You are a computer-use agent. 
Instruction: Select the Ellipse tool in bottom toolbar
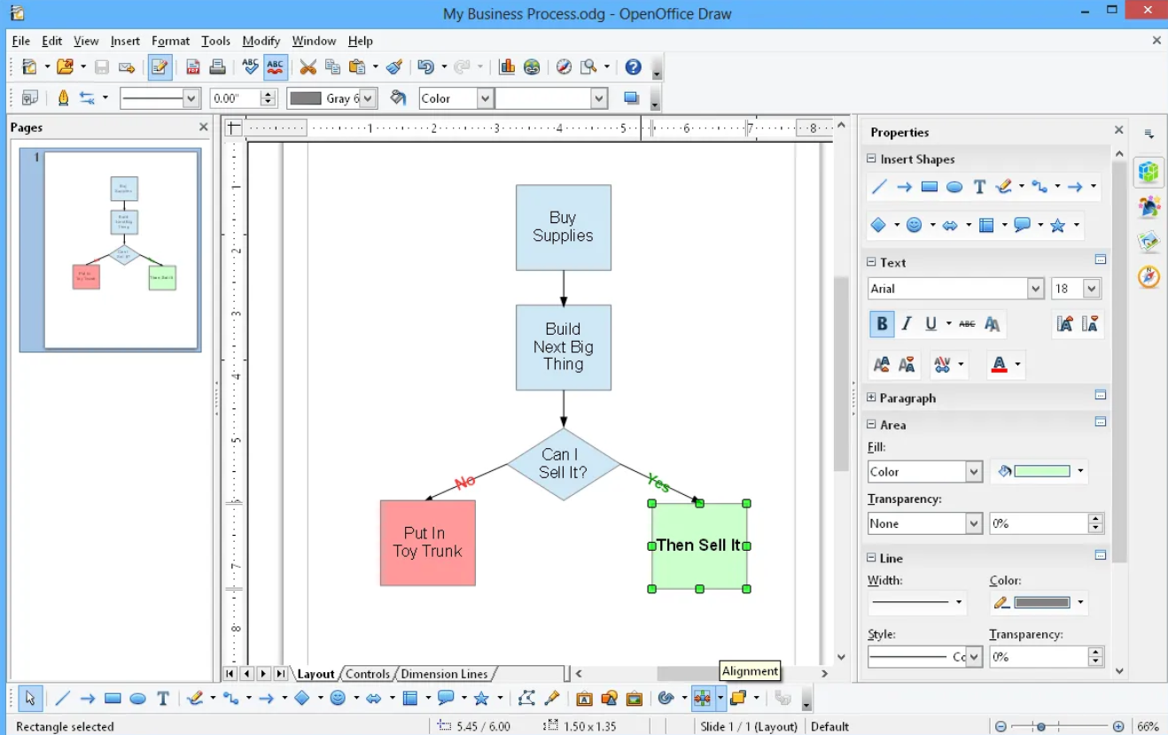point(137,699)
